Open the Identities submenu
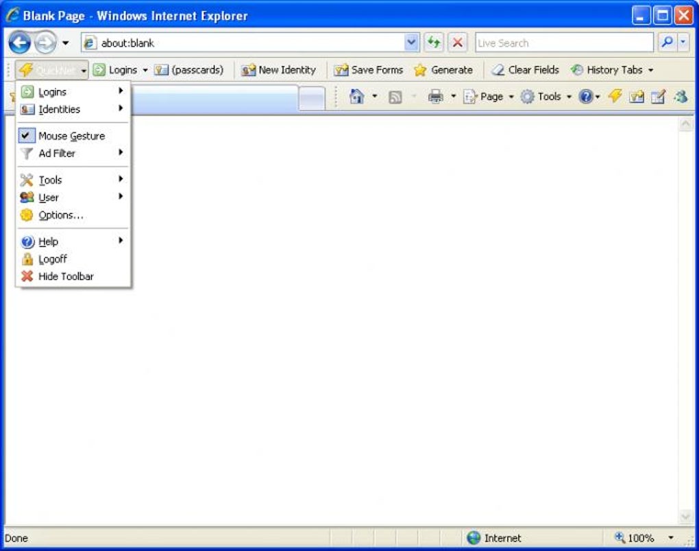This screenshot has width=699, height=551. tap(73, 109)
